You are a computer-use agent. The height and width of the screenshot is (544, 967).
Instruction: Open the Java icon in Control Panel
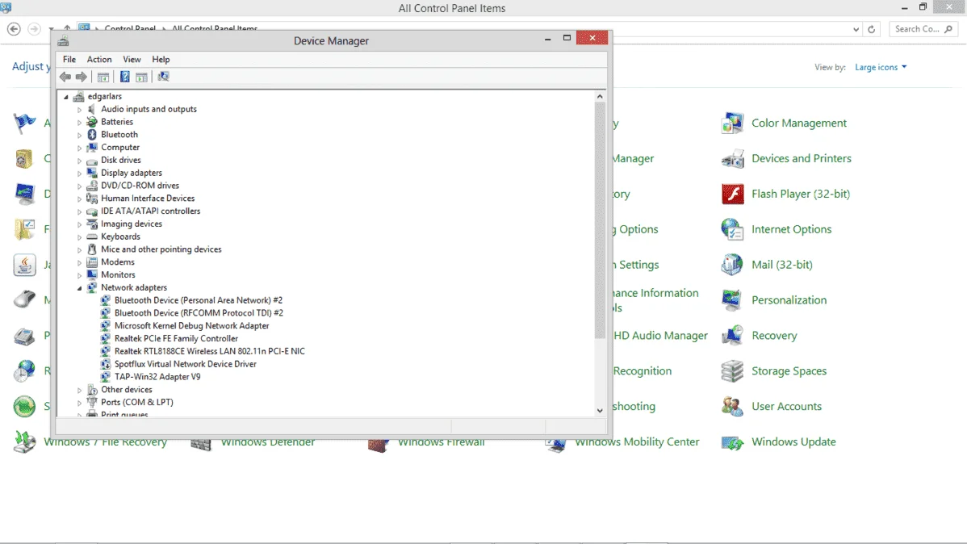25,266
